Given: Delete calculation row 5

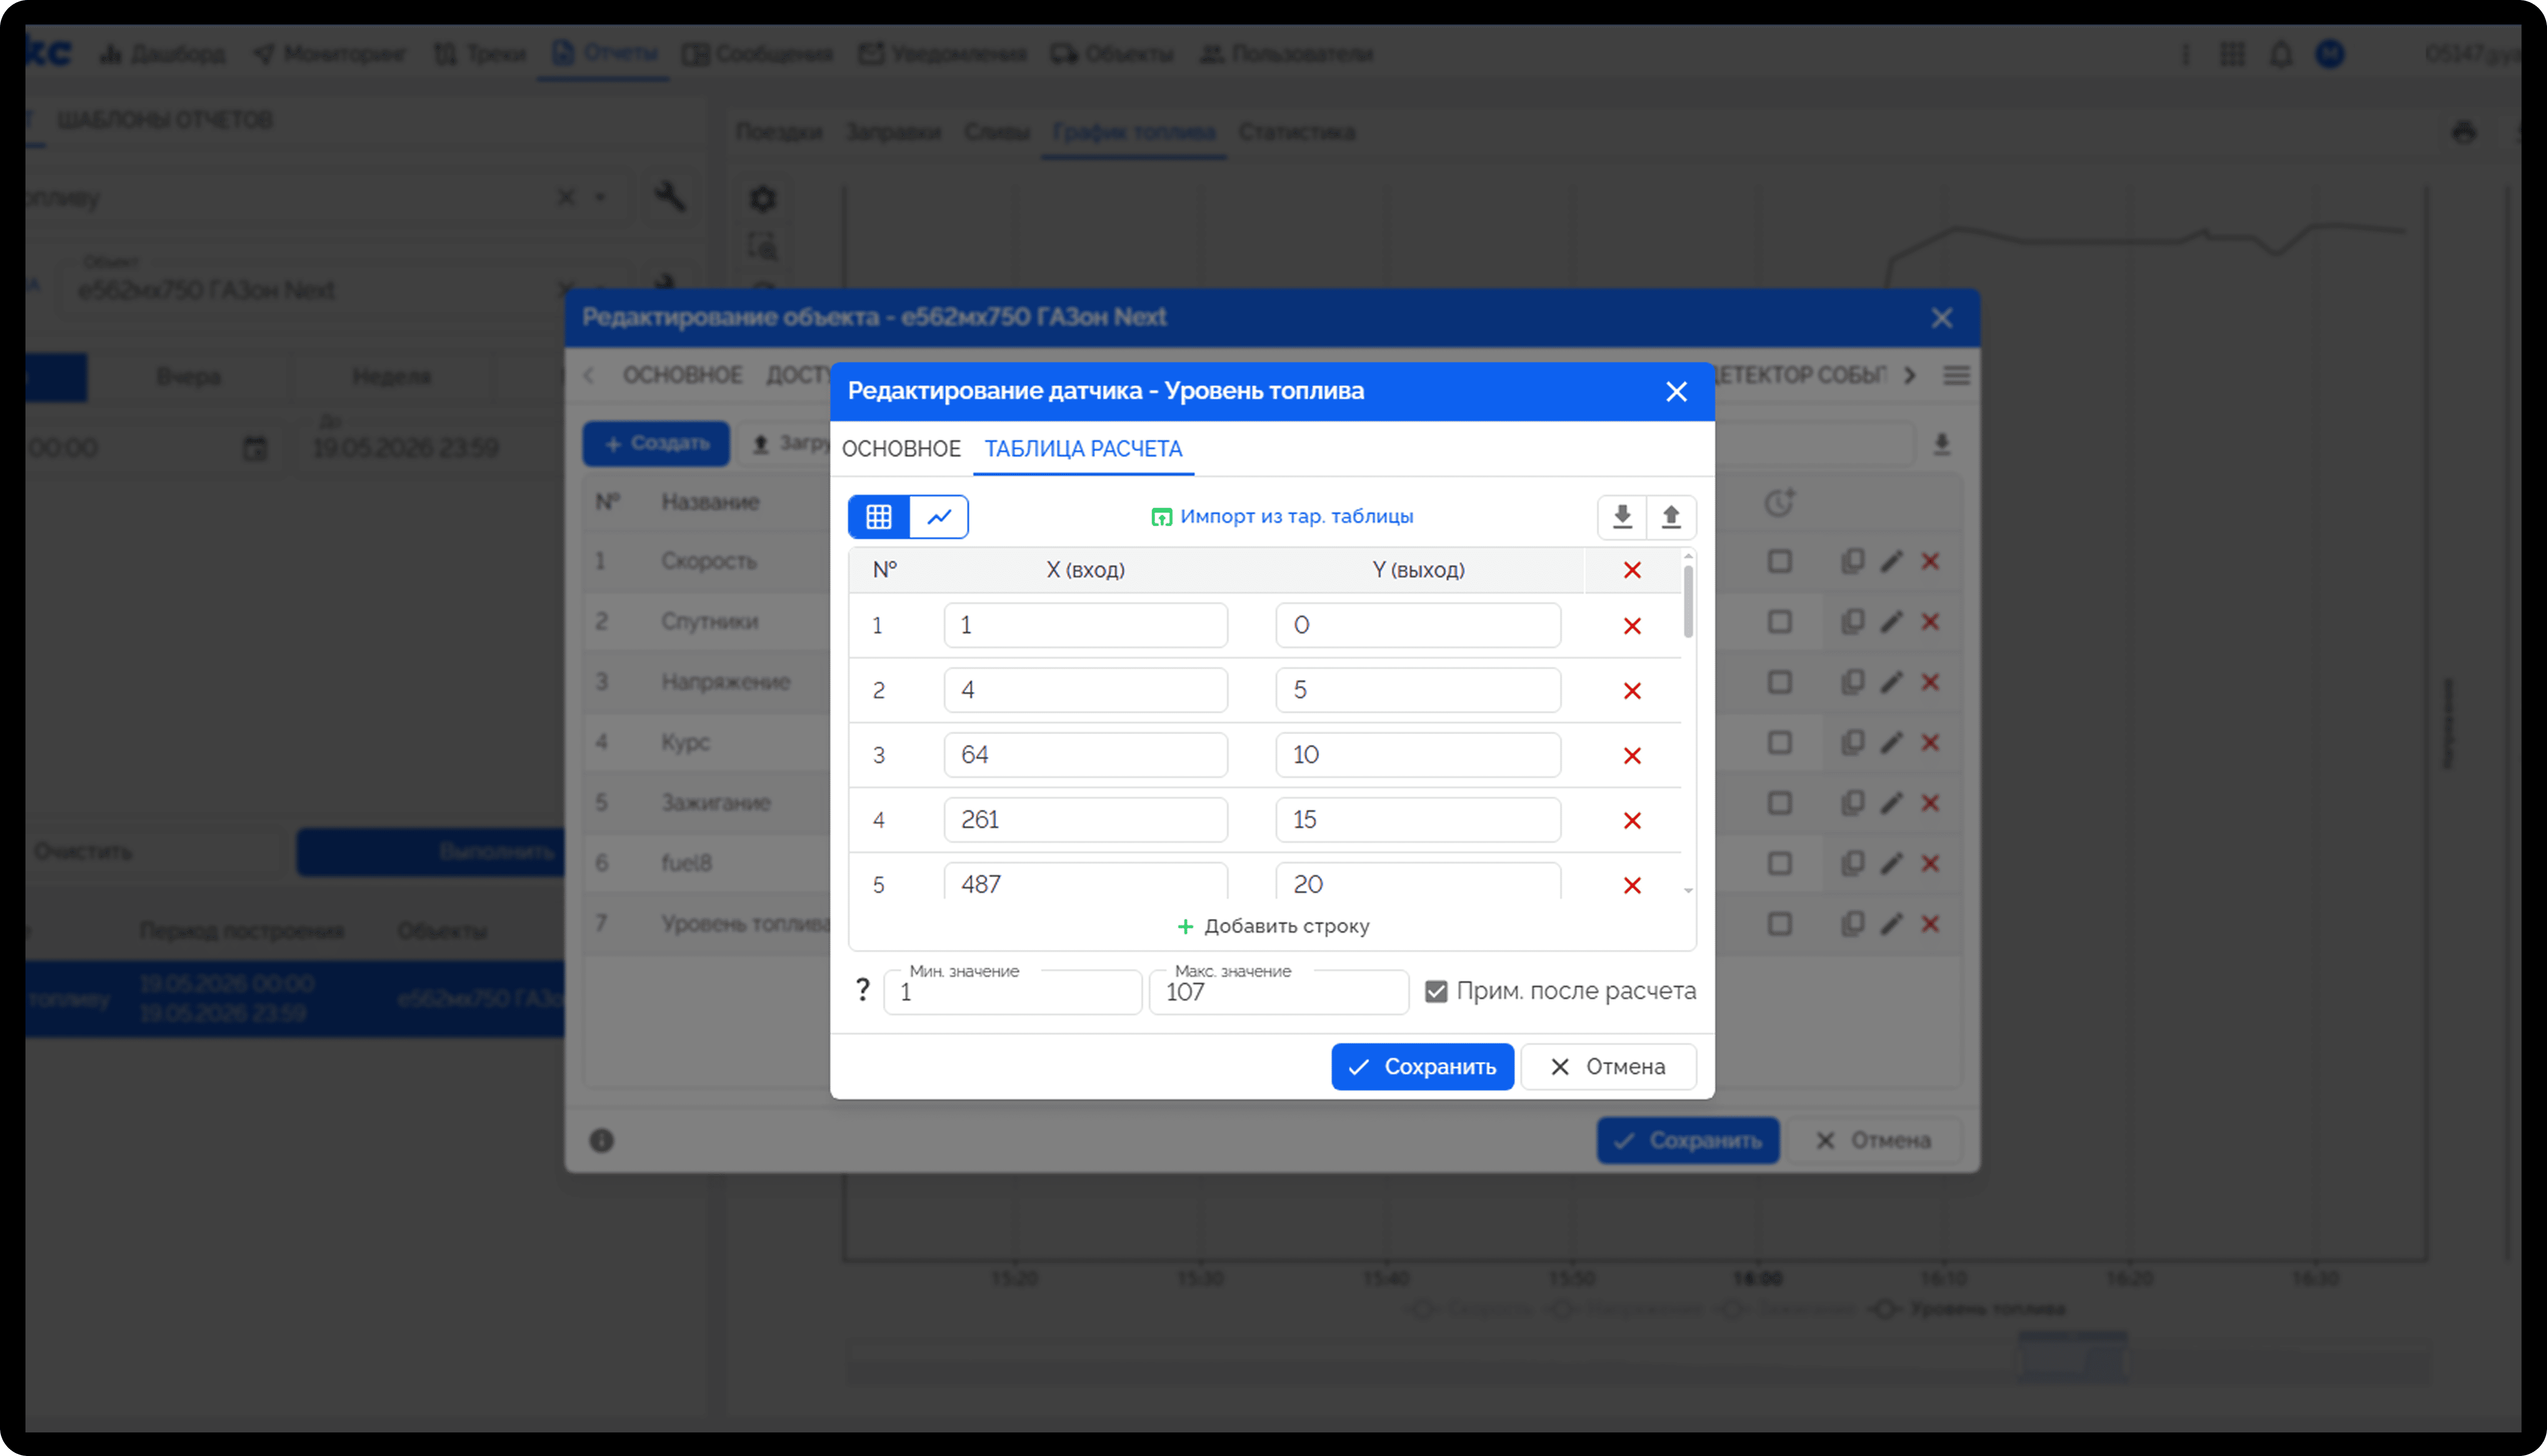Looking at the screenshot, I should pos(1632,885).
